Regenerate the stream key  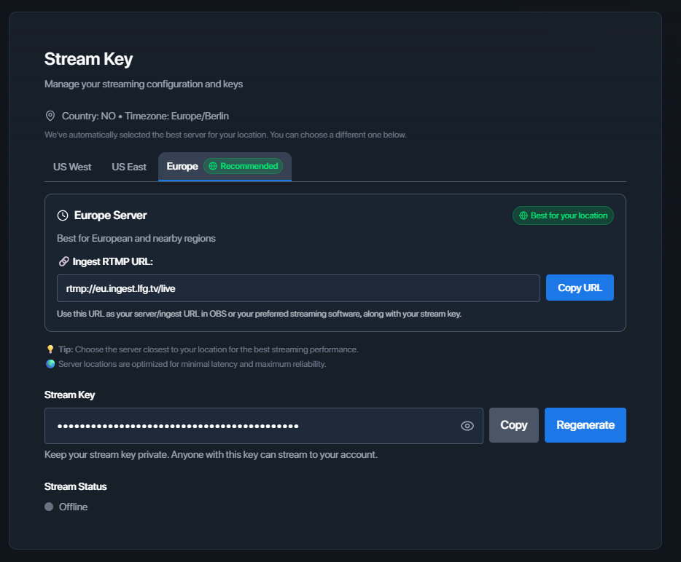[x=585, y=425]
